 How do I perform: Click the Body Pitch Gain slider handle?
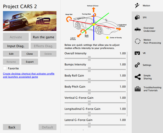(x=89, y=92)
